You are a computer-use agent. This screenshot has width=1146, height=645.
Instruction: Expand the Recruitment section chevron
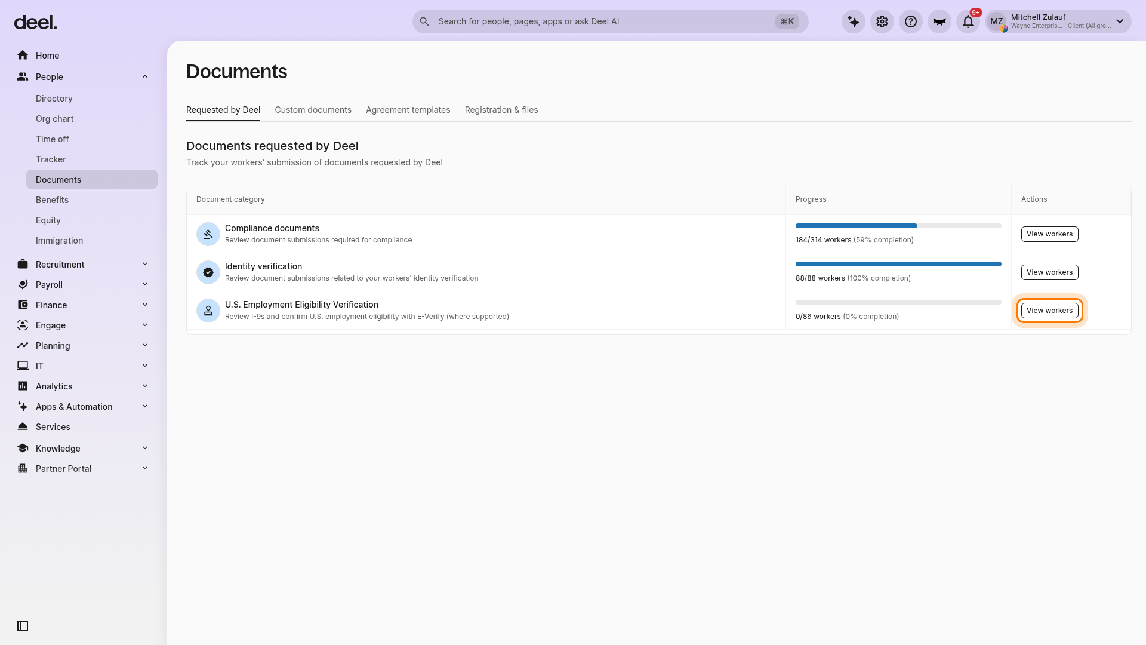point(145,264)
